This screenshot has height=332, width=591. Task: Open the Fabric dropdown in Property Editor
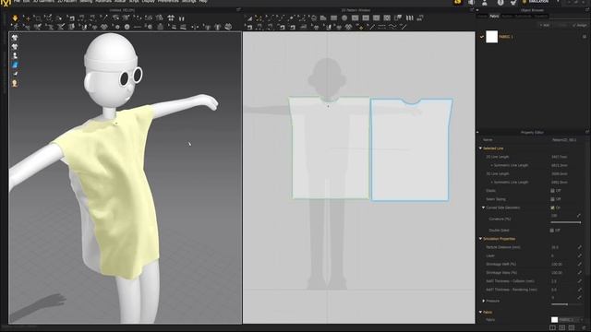[x=567, y=320]
